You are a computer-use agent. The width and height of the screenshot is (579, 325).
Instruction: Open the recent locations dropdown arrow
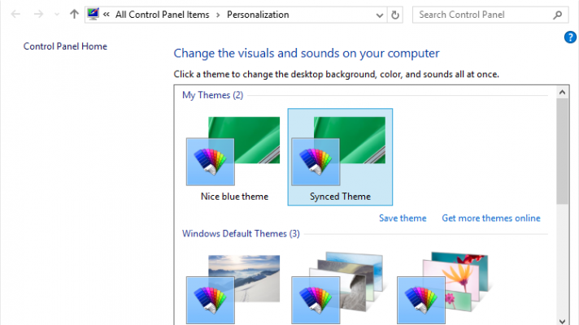56,15
